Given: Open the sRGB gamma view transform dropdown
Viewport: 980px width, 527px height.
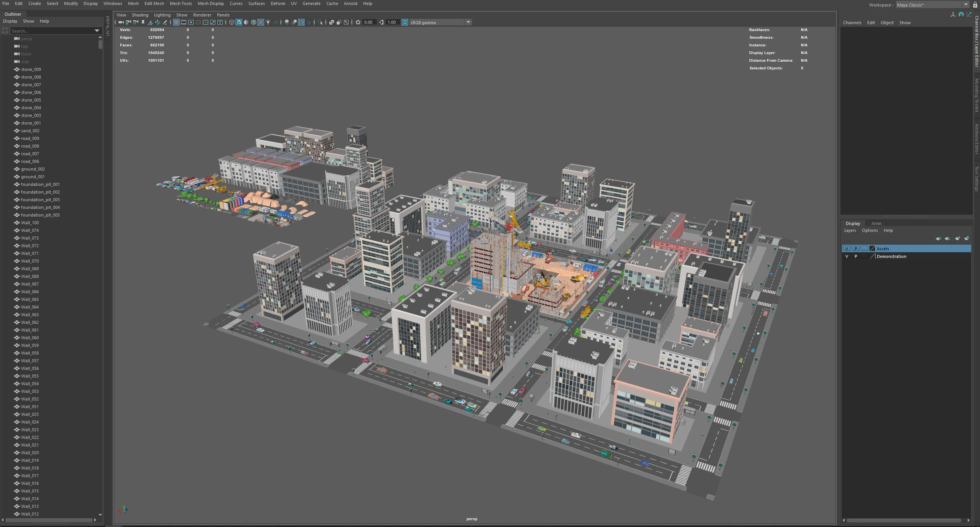Looking at the screenshot, I should click(x=468, y=22).
